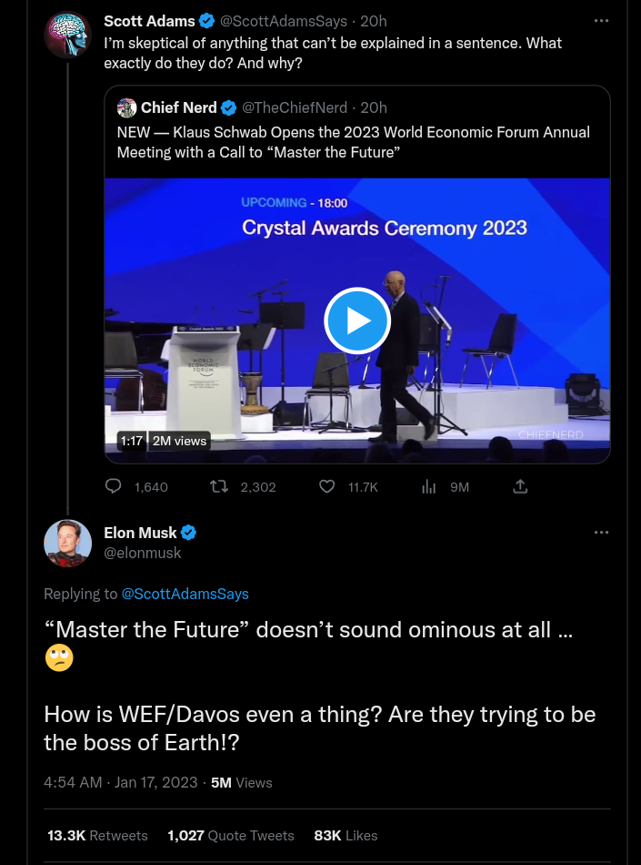641x865 pixels.
Task: Play the Klaus Schwab video
Action: click(357, 321)
